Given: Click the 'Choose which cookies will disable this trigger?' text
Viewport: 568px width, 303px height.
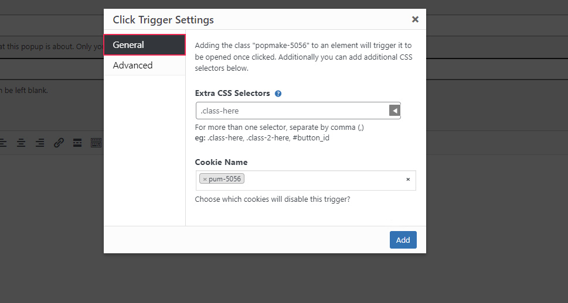Looking at the screenshot, I should click(273, 199).
